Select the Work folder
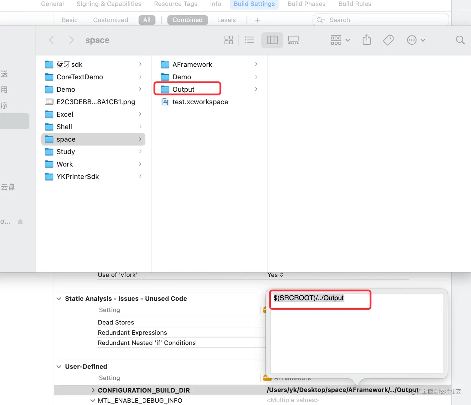 pyautogui.click(x=93, y=164)
